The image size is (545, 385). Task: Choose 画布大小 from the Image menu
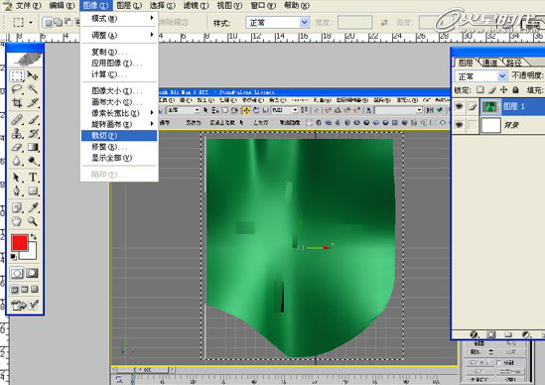(x=119, y=102)
